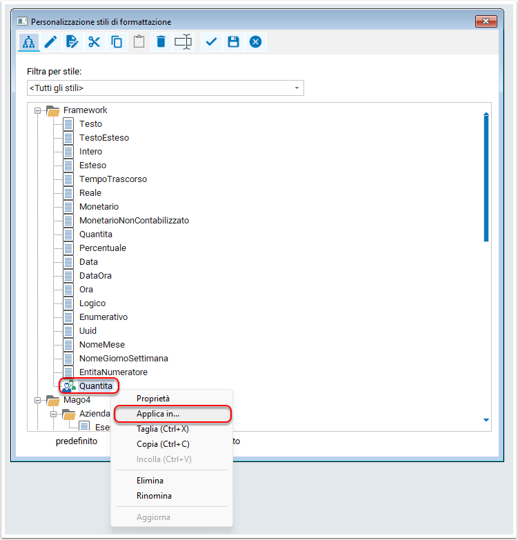
Task: Click the document icon beside TempoTrascorso
Action: pos(68,179)
